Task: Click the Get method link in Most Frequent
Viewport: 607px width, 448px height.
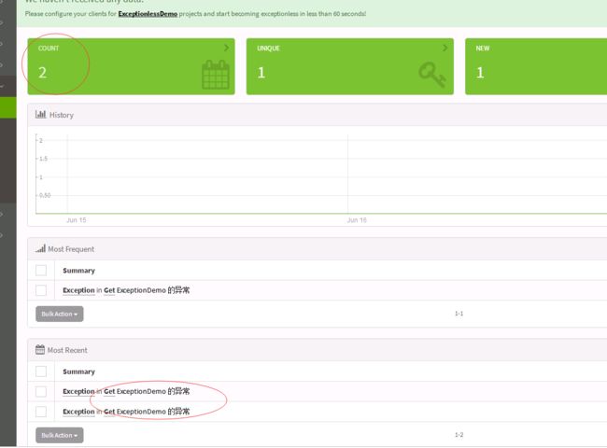Action: 109,290
